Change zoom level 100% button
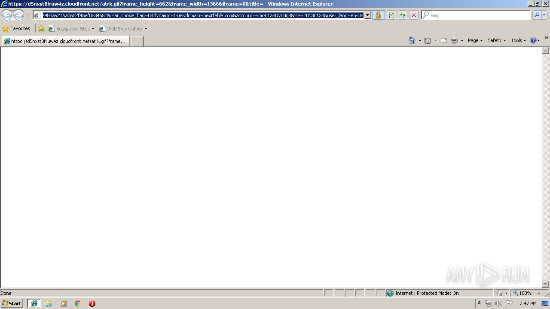This screenshot has width=550, height=309. [x=522, y=293]
